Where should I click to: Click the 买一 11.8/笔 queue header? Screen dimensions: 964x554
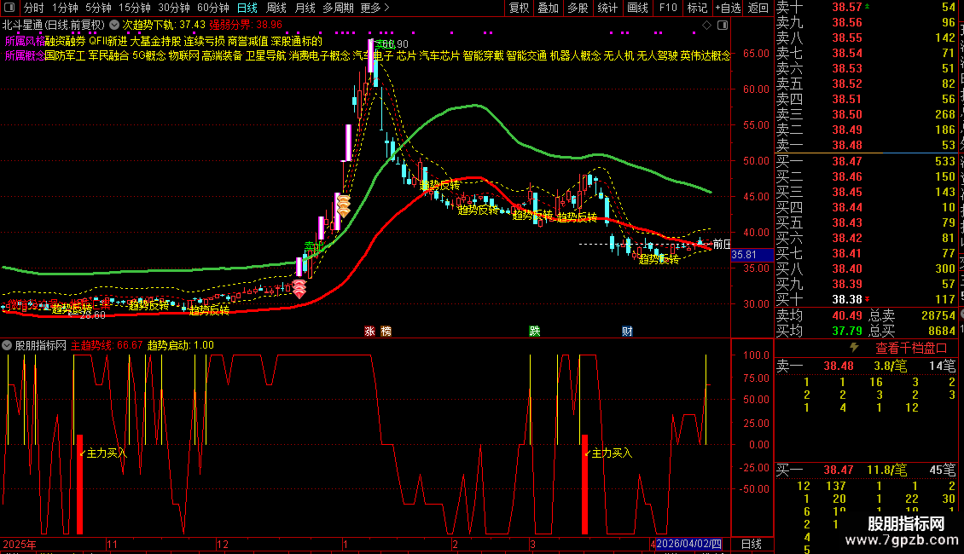point(866,470)
